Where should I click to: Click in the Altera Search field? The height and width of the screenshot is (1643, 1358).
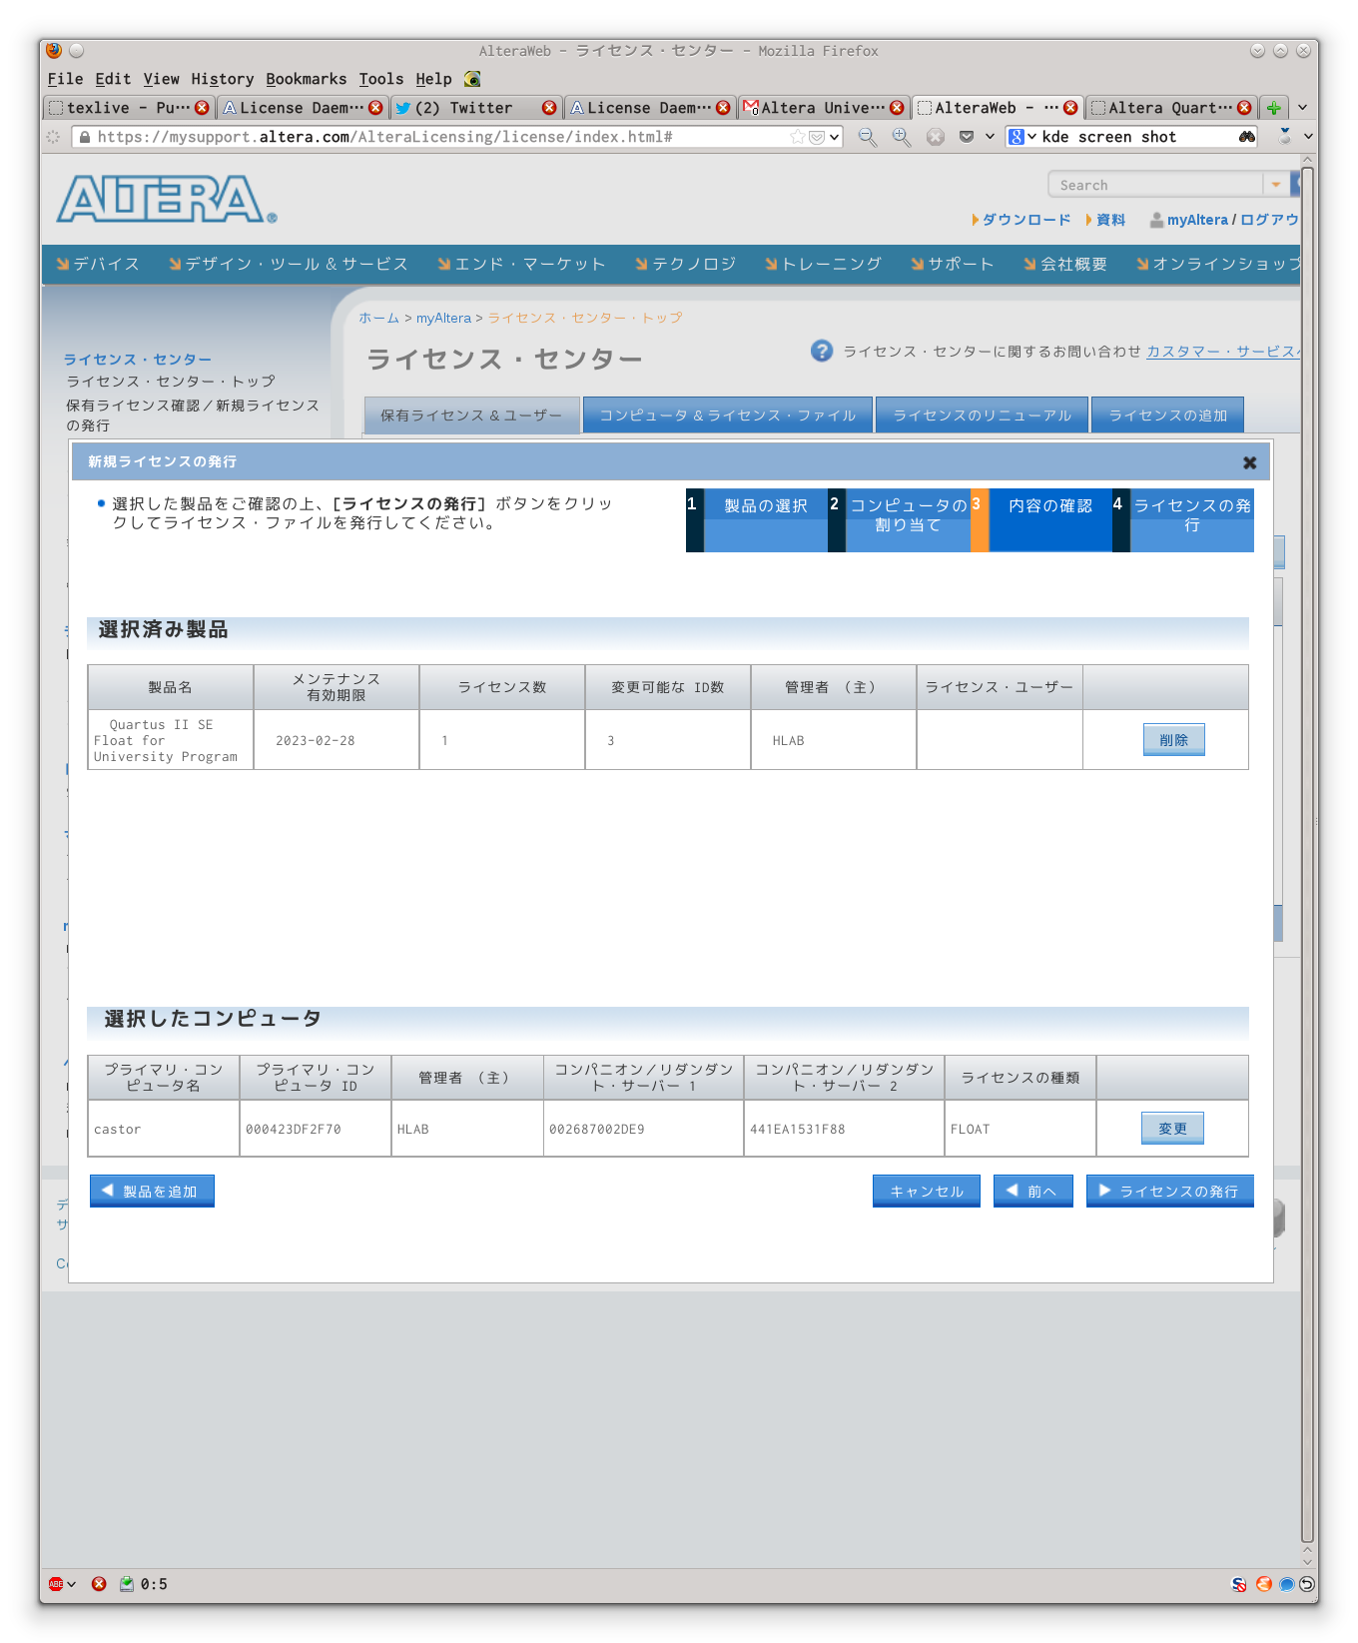click(1154, 185)
